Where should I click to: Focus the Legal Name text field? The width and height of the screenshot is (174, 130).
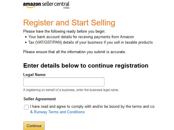(x=64, y=82)
